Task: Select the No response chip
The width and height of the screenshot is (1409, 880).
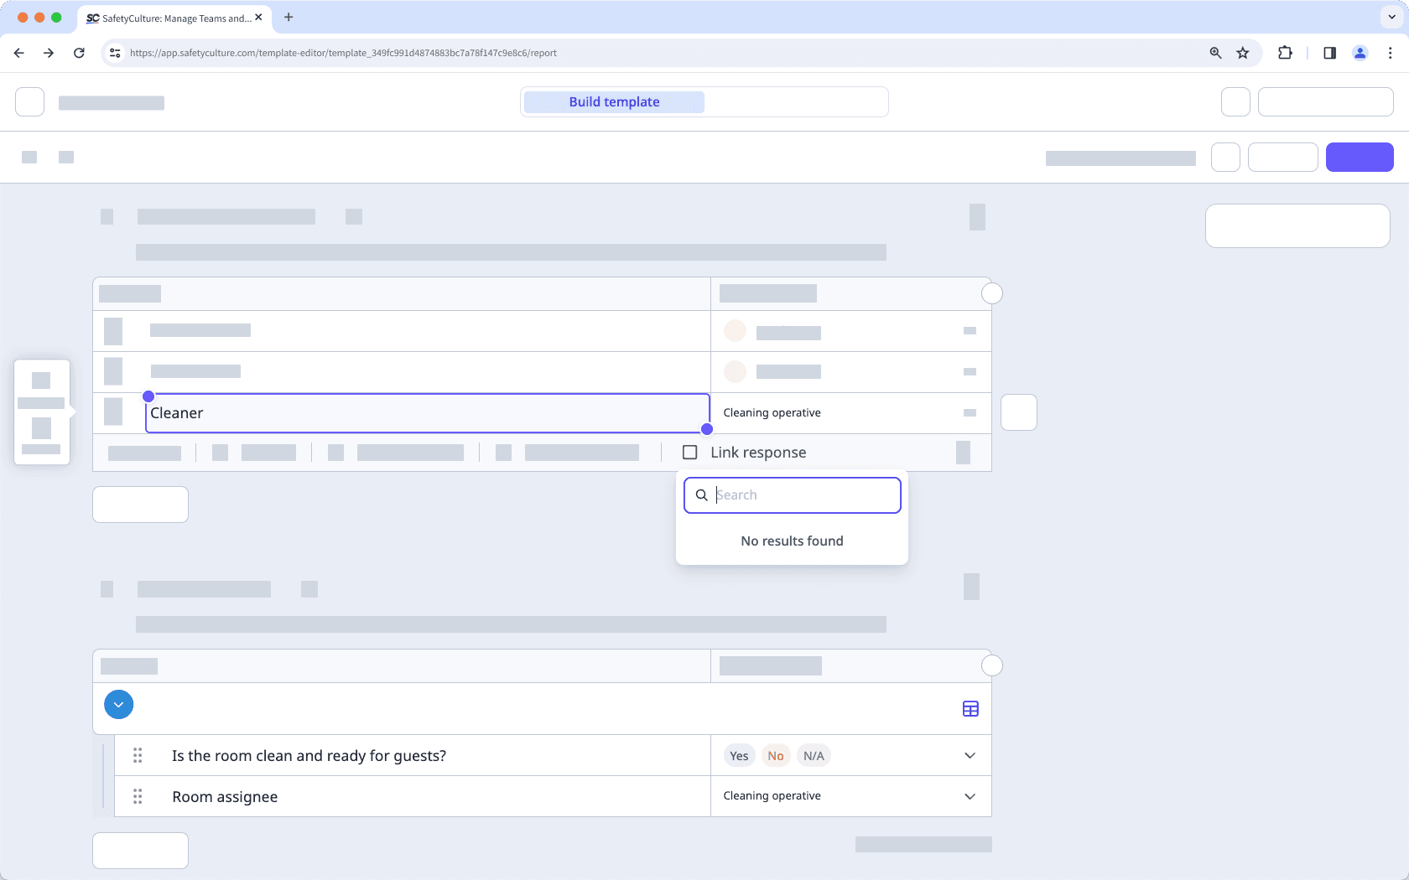Action: (775, 755)
